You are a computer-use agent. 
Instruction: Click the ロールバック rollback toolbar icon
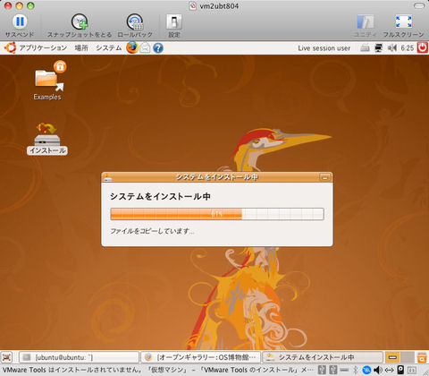135,21
